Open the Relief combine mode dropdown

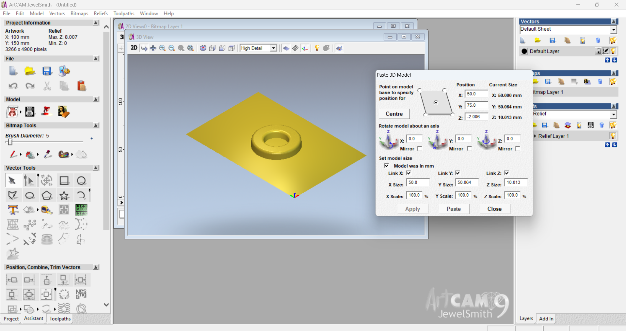[x=614, y=114]
